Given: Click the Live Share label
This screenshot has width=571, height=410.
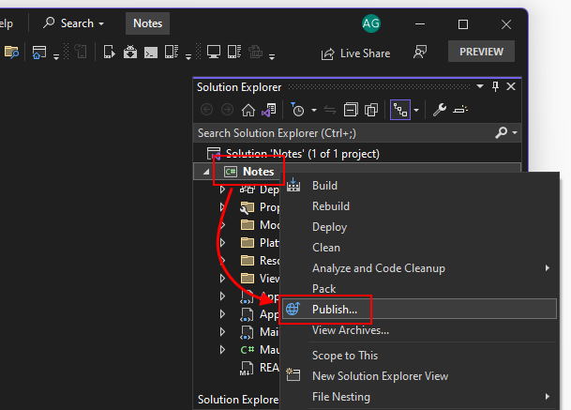Looking at the screenshot, I should tap(366, 53).
